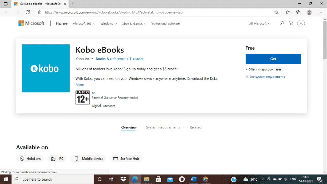This screenshot has width=327, height=184.
Task: Click the weather 30°C widget
Action: tap(250, 179)
